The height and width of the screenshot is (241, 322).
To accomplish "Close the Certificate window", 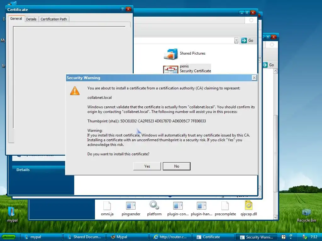I will 128,9.
